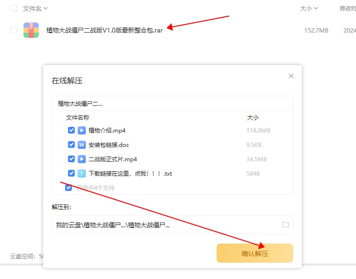The width and height of the screenshot is (356, 279).
Task: Click the RAR archive file icon
Action: (x=31, y=30)
